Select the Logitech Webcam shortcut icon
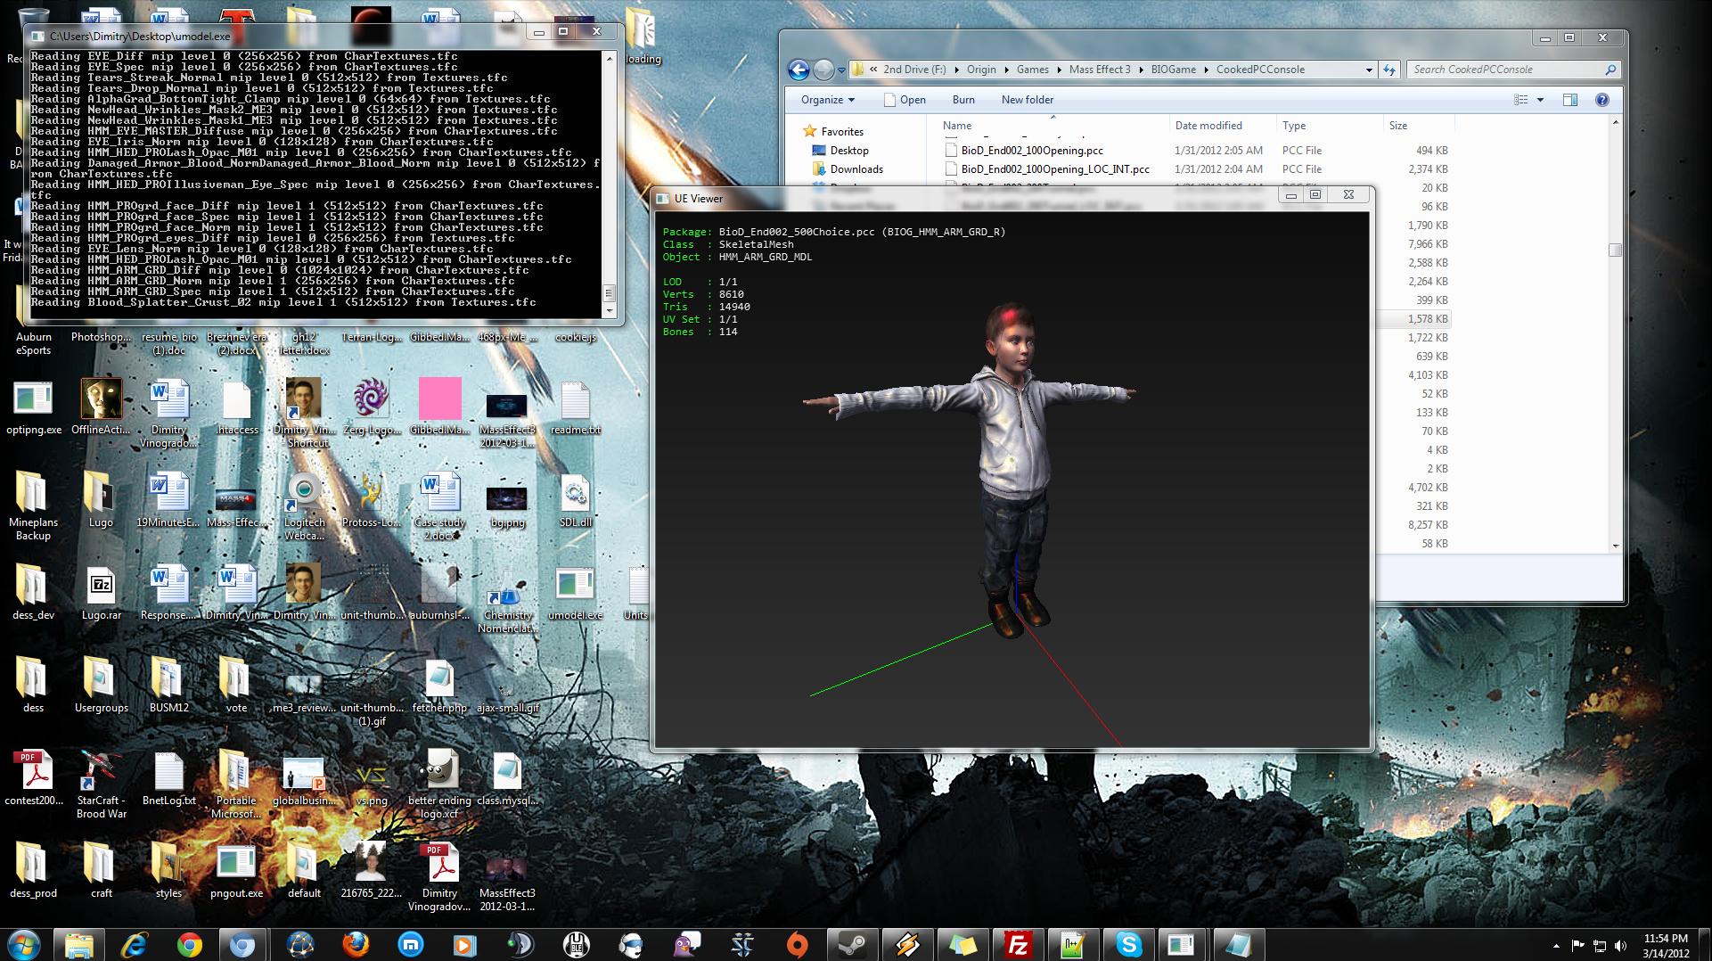Viewport: 1712px width, 961px height. [x=304, y=506]
